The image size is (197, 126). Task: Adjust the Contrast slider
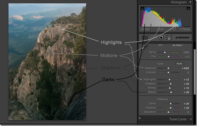coord(168,72)
